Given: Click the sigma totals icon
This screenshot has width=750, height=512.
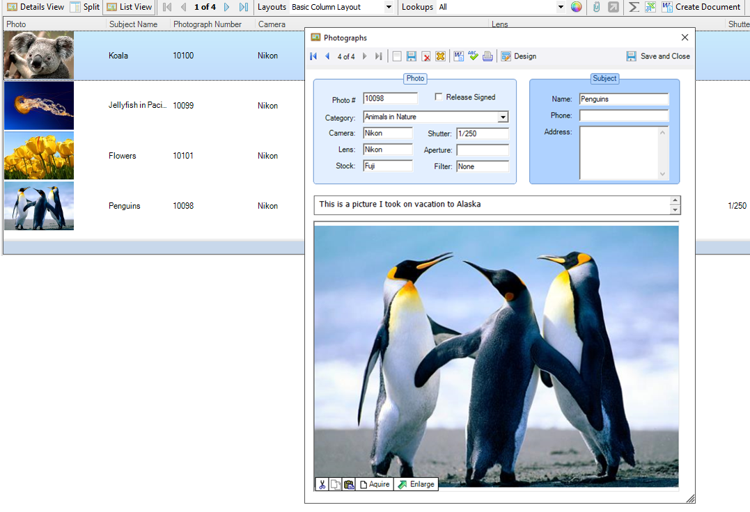Looking at the screenshot, I should pos(633,7).
